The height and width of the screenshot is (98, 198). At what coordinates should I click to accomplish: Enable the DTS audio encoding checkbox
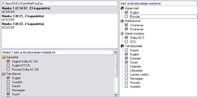[126, 41]
